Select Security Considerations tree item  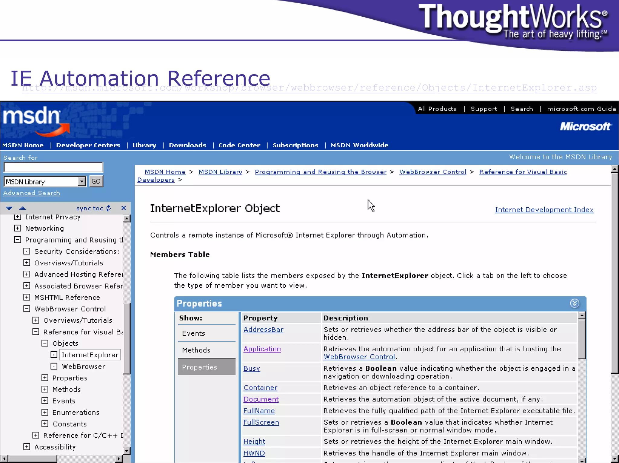tap(76, 251)
